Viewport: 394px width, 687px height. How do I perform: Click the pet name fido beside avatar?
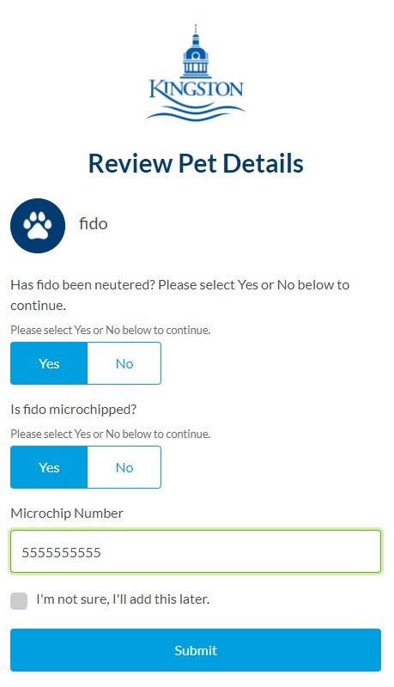tap(94, 224)
